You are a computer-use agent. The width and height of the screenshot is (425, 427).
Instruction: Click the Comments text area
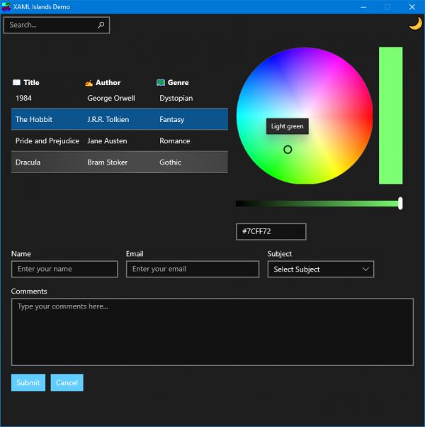212,332
